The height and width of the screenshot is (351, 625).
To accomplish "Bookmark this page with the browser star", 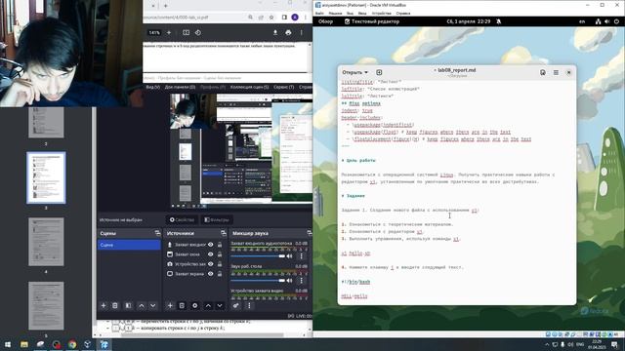I will 271,18.
